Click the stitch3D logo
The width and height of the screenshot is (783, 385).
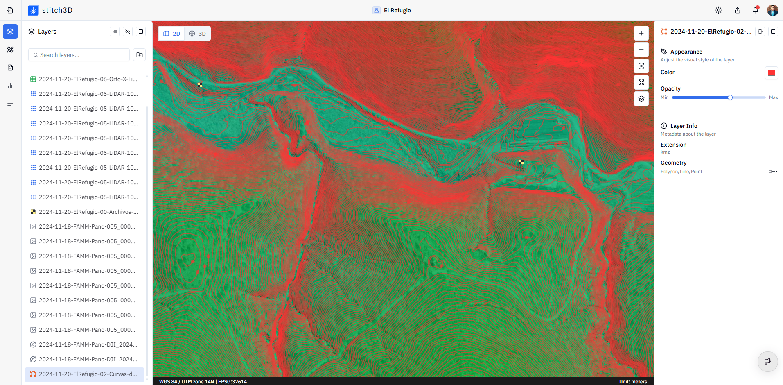point(50,10)
